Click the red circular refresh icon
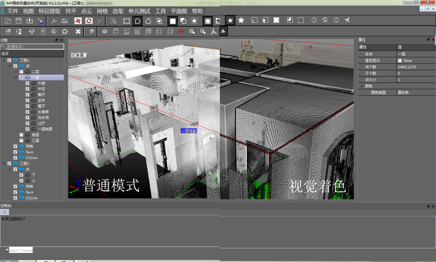The height and width of the screenshot is (262, 436). [89, 21]
